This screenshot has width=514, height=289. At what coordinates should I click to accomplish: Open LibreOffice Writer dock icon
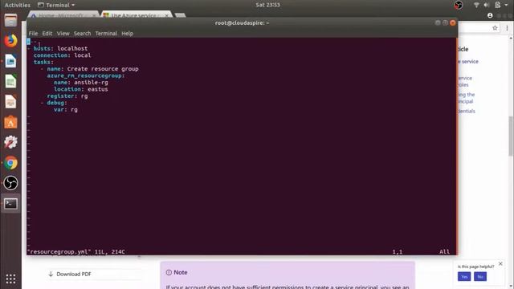[10, 61]
